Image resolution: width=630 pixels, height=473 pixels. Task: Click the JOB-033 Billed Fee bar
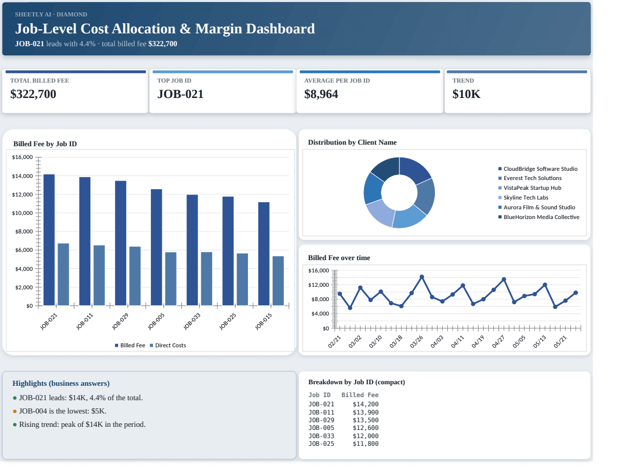click(x=192, y=250)
